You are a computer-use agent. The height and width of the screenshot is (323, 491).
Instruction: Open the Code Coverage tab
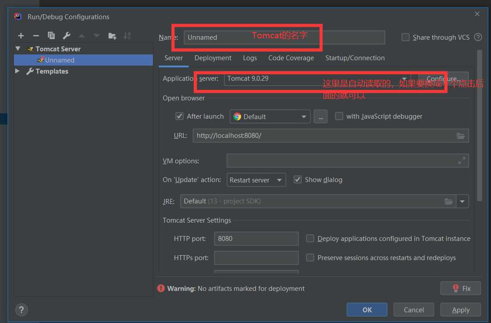(x=291, y=58)
